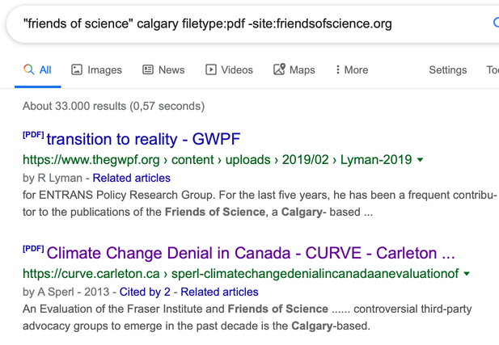Viewport: 499px width, 345px height.
Task: Open the Cited by 2 link
Action: tap(145, 292)
